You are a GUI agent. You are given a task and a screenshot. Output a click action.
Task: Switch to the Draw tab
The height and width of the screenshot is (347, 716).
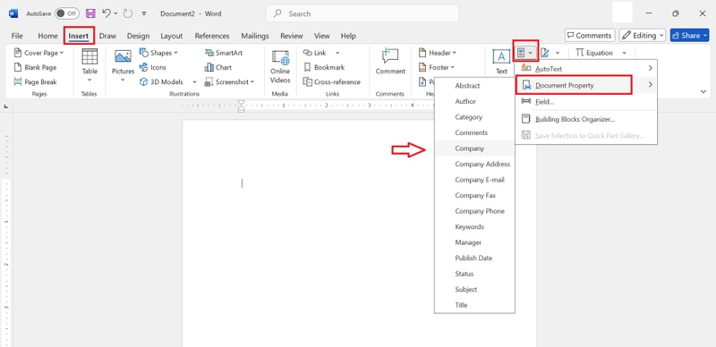click(107, 36)
